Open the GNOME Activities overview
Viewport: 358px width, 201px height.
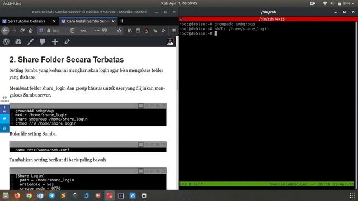pos(12,3)
